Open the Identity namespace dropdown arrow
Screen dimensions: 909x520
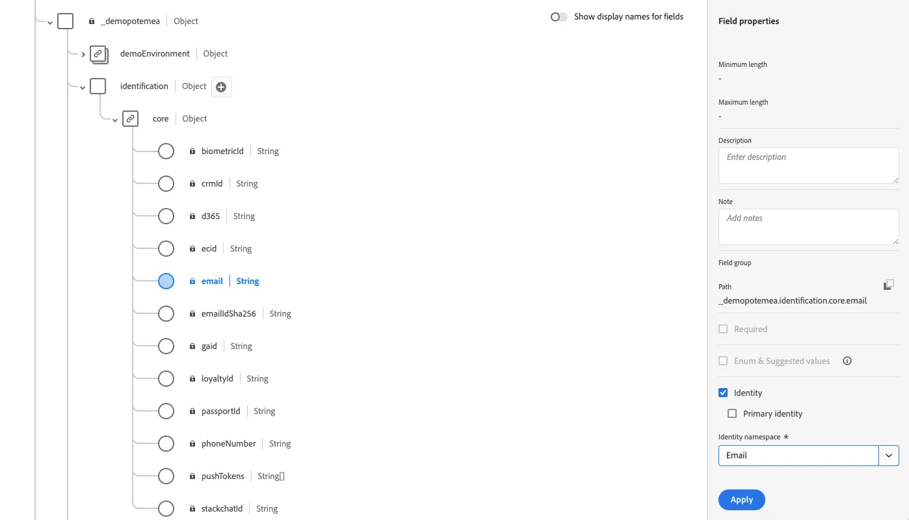pos(889,456)
